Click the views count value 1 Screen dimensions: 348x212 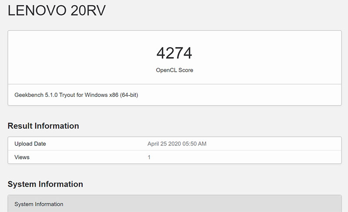click(x=149, y=157)
